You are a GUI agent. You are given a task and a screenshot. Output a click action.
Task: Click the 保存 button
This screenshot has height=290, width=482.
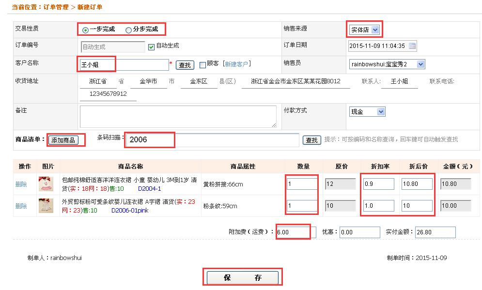tap(242, 278)
